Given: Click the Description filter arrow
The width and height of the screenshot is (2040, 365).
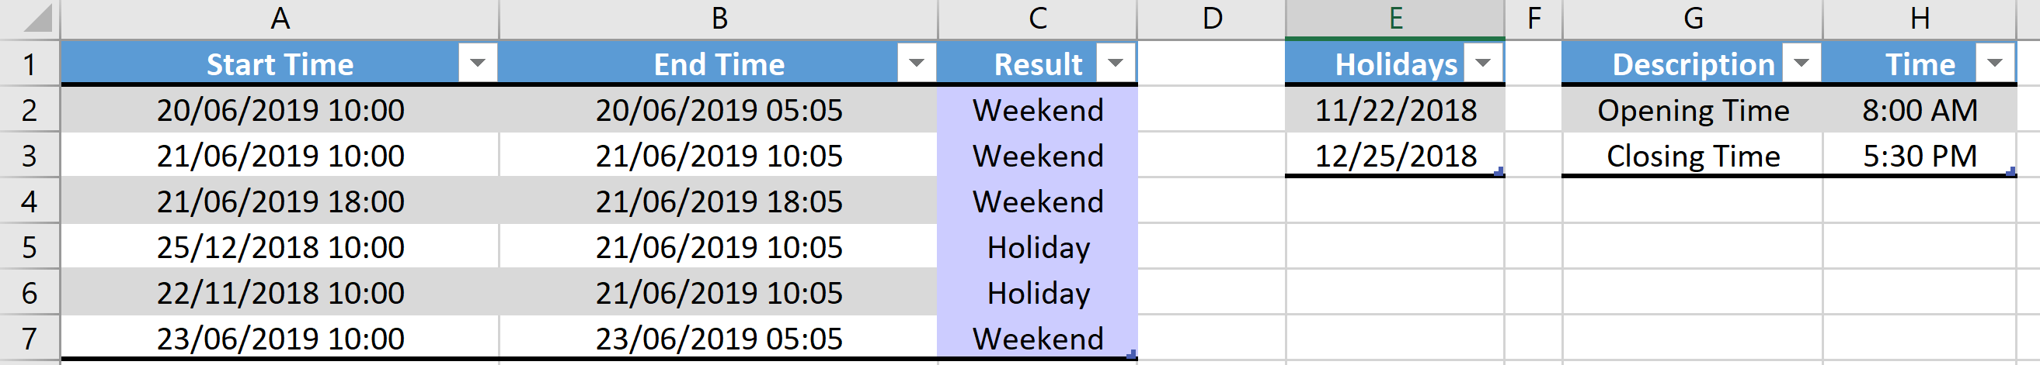Looking at the screenshot, I should [1801, 64].
